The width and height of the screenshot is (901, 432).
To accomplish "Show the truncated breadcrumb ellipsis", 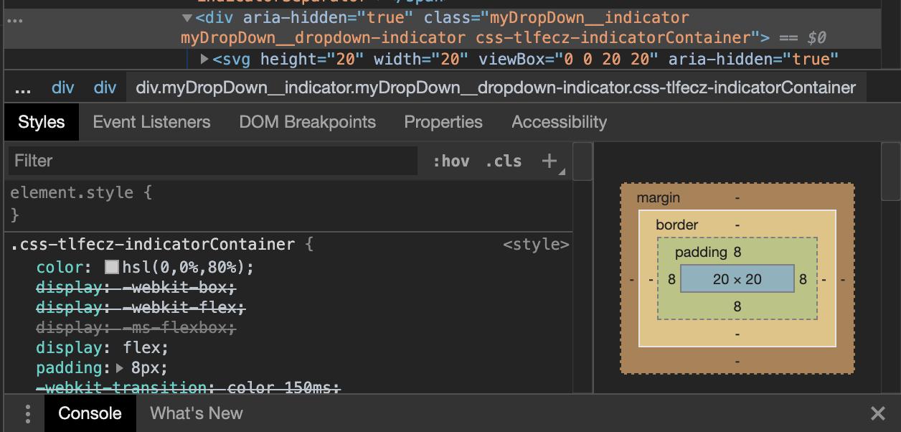I will tap(23, 88).
